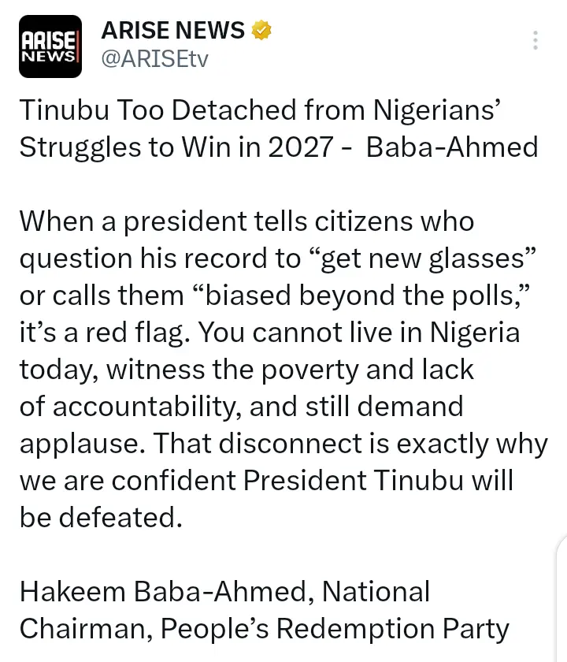
Task: Click the quoted phrase "get new glasses"
Action: click(x=417, y=258)
